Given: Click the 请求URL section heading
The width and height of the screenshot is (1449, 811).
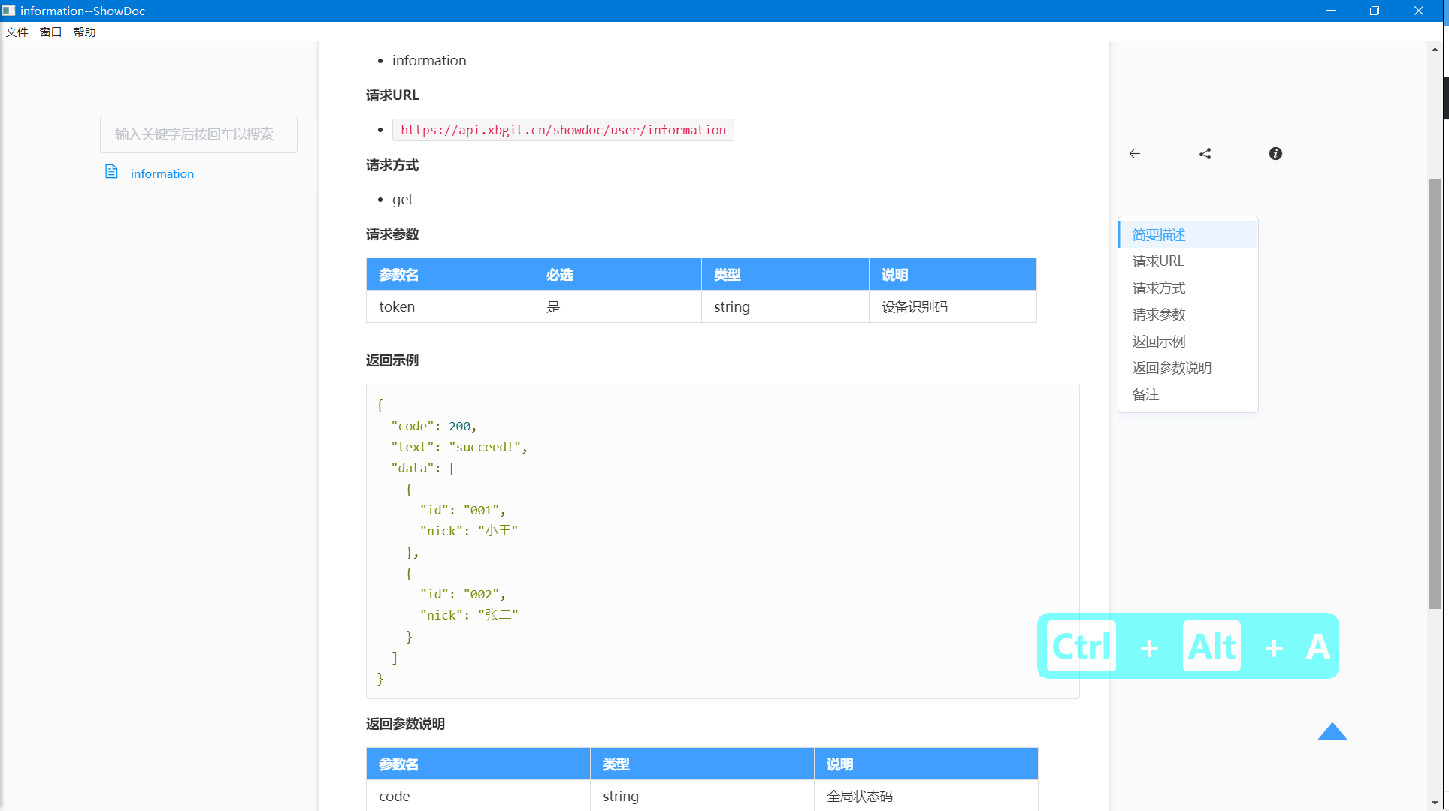Looking at the screenshot, I should [x=392, y=95].
